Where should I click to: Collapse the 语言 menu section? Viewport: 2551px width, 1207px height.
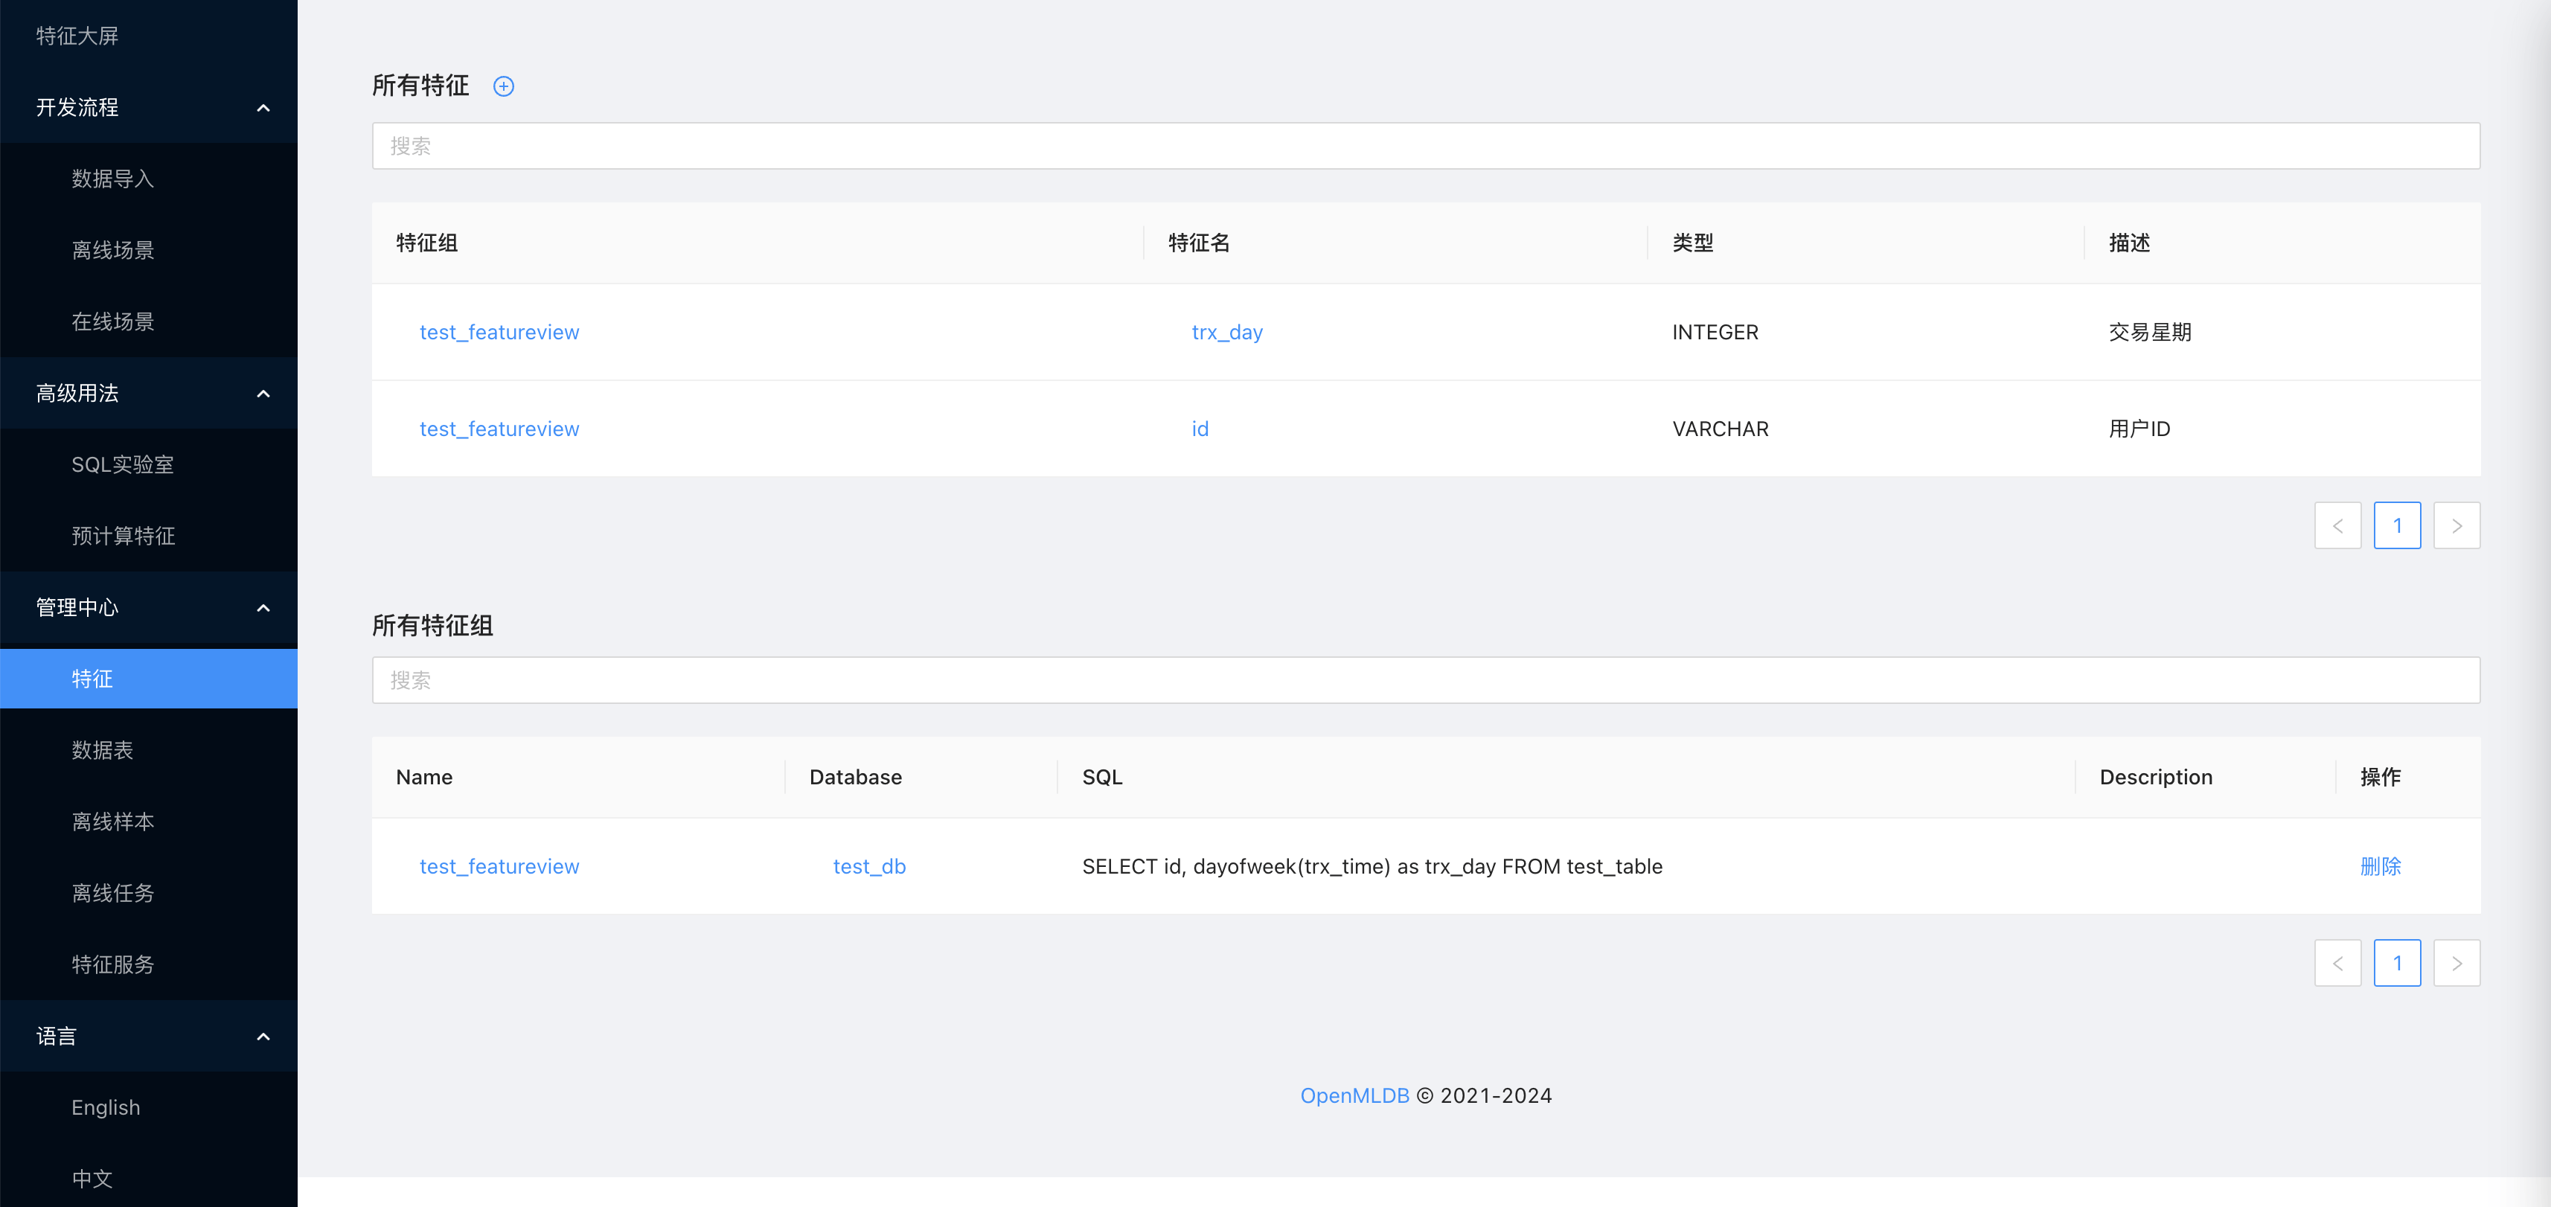[x=263, y=1036]
